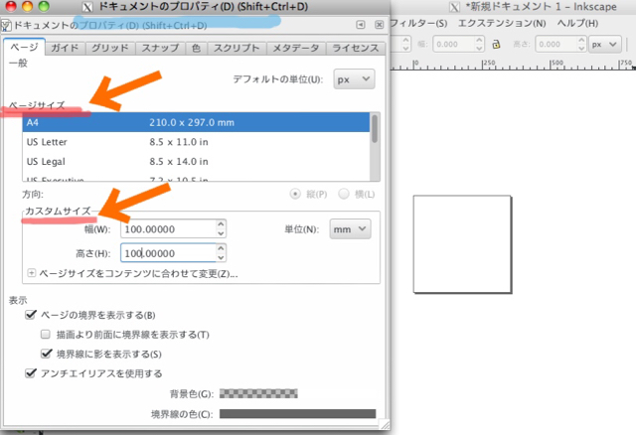
Task: Select US Letter in page size list
Action: [50, 142]
